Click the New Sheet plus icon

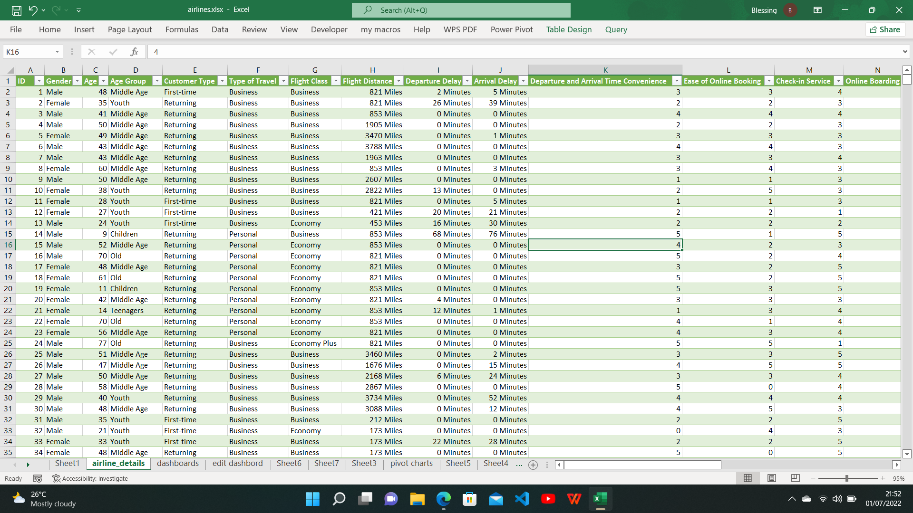(533, 465)
